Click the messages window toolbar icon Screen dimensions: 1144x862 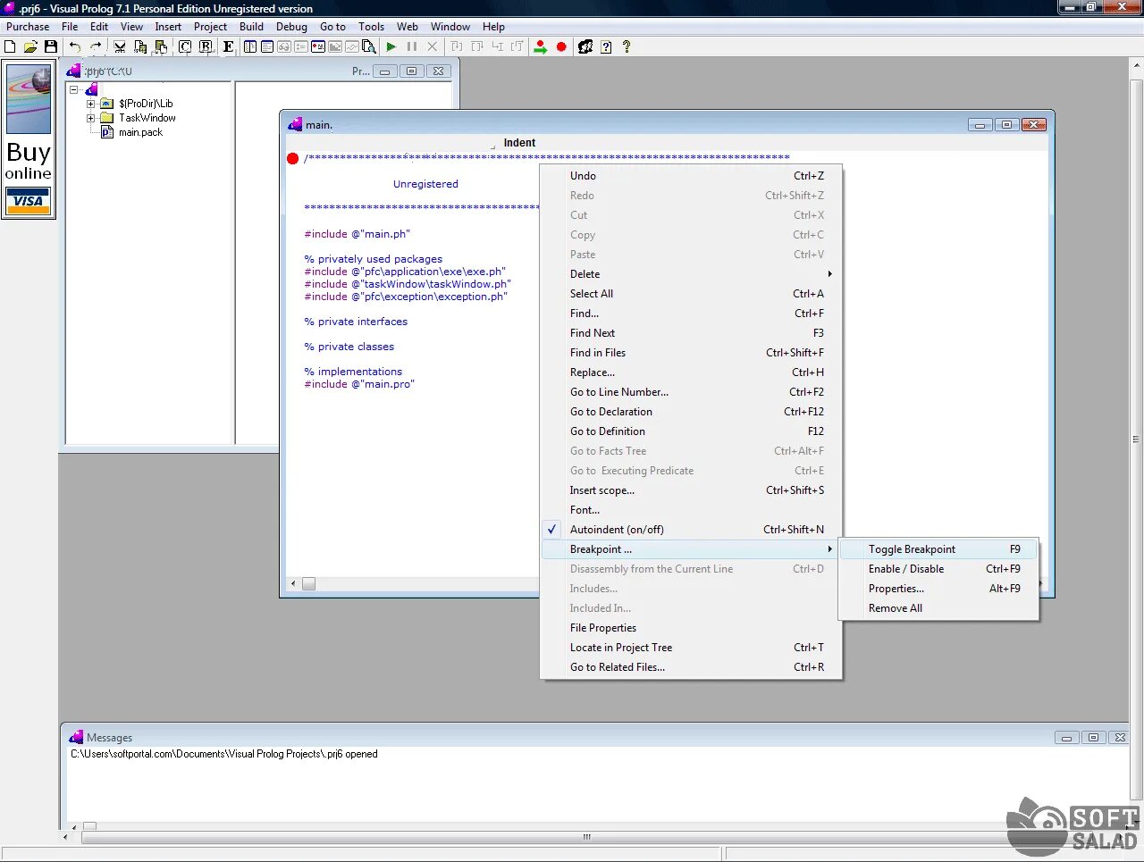click(267, 46)
